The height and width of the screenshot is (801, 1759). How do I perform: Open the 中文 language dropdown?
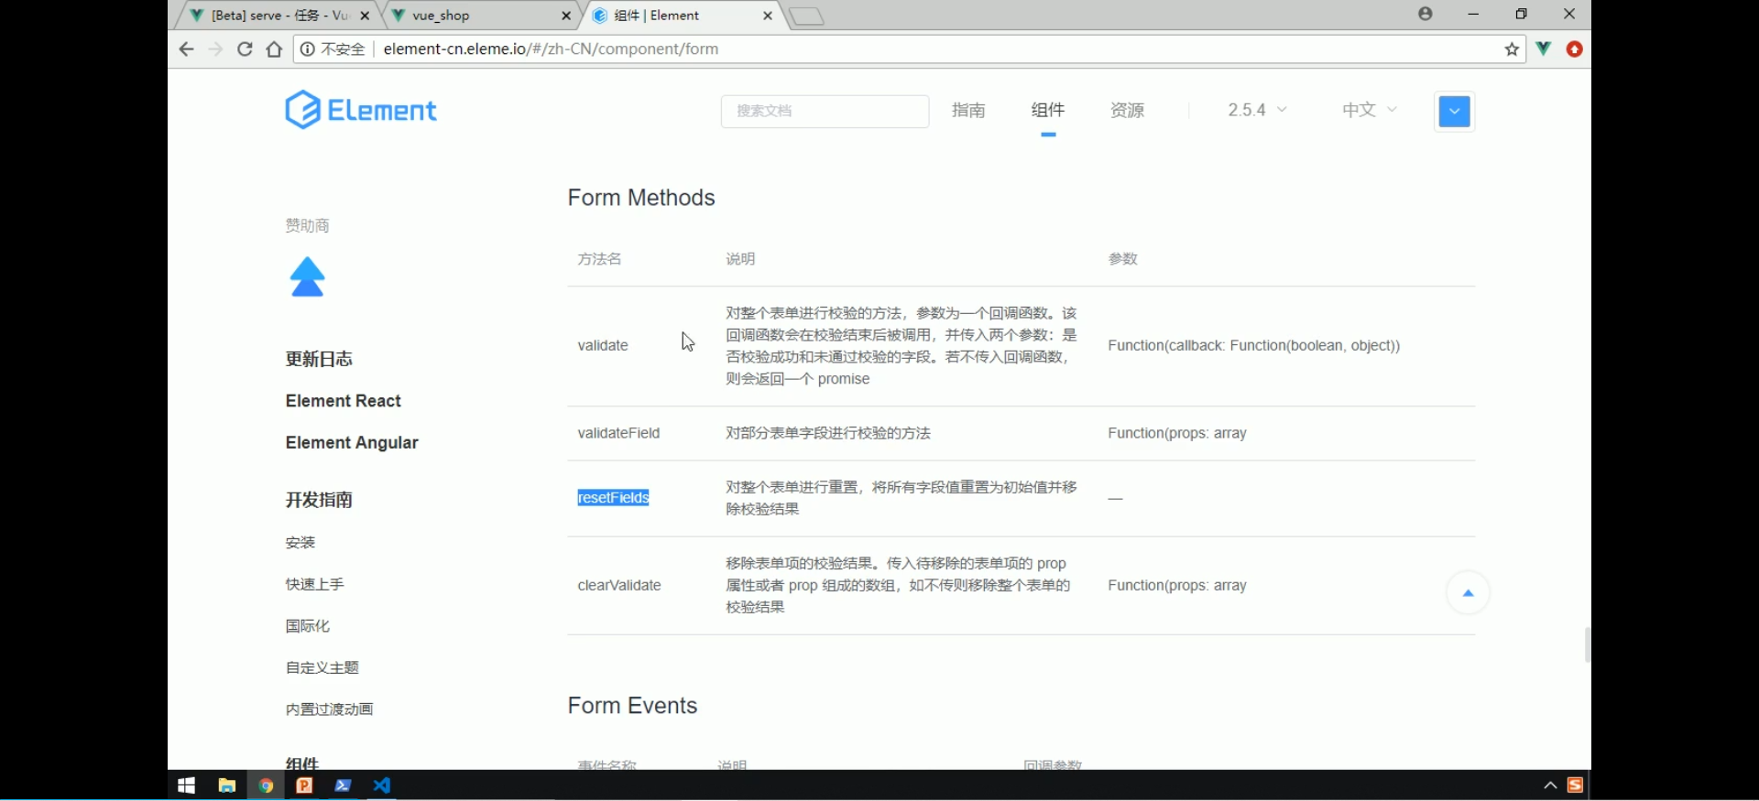(1370, 110)
